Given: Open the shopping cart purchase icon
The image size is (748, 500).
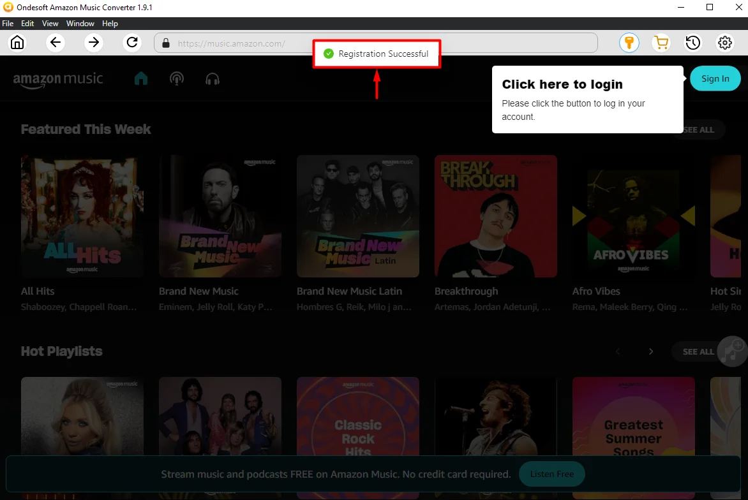Looking at the screenshot, I should tap(661, 43).
